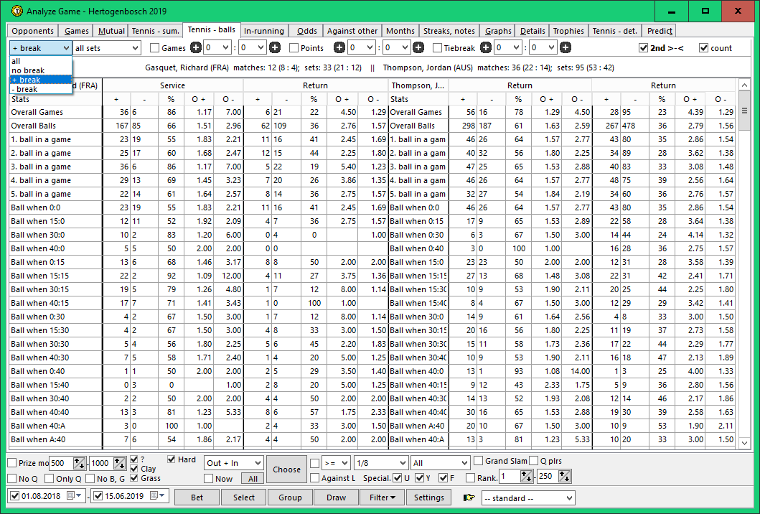Open the "-- standard --" dropdown
The image size is (760, 514).
pyautogui.click(x=528, y=497)
